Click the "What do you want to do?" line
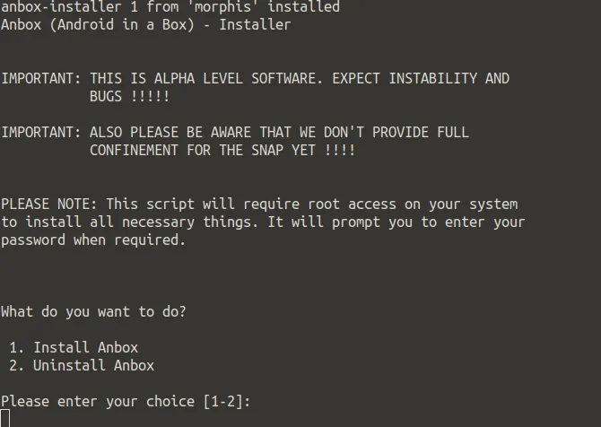Screen dimensions: 601x427 click(x=93, y=311)
